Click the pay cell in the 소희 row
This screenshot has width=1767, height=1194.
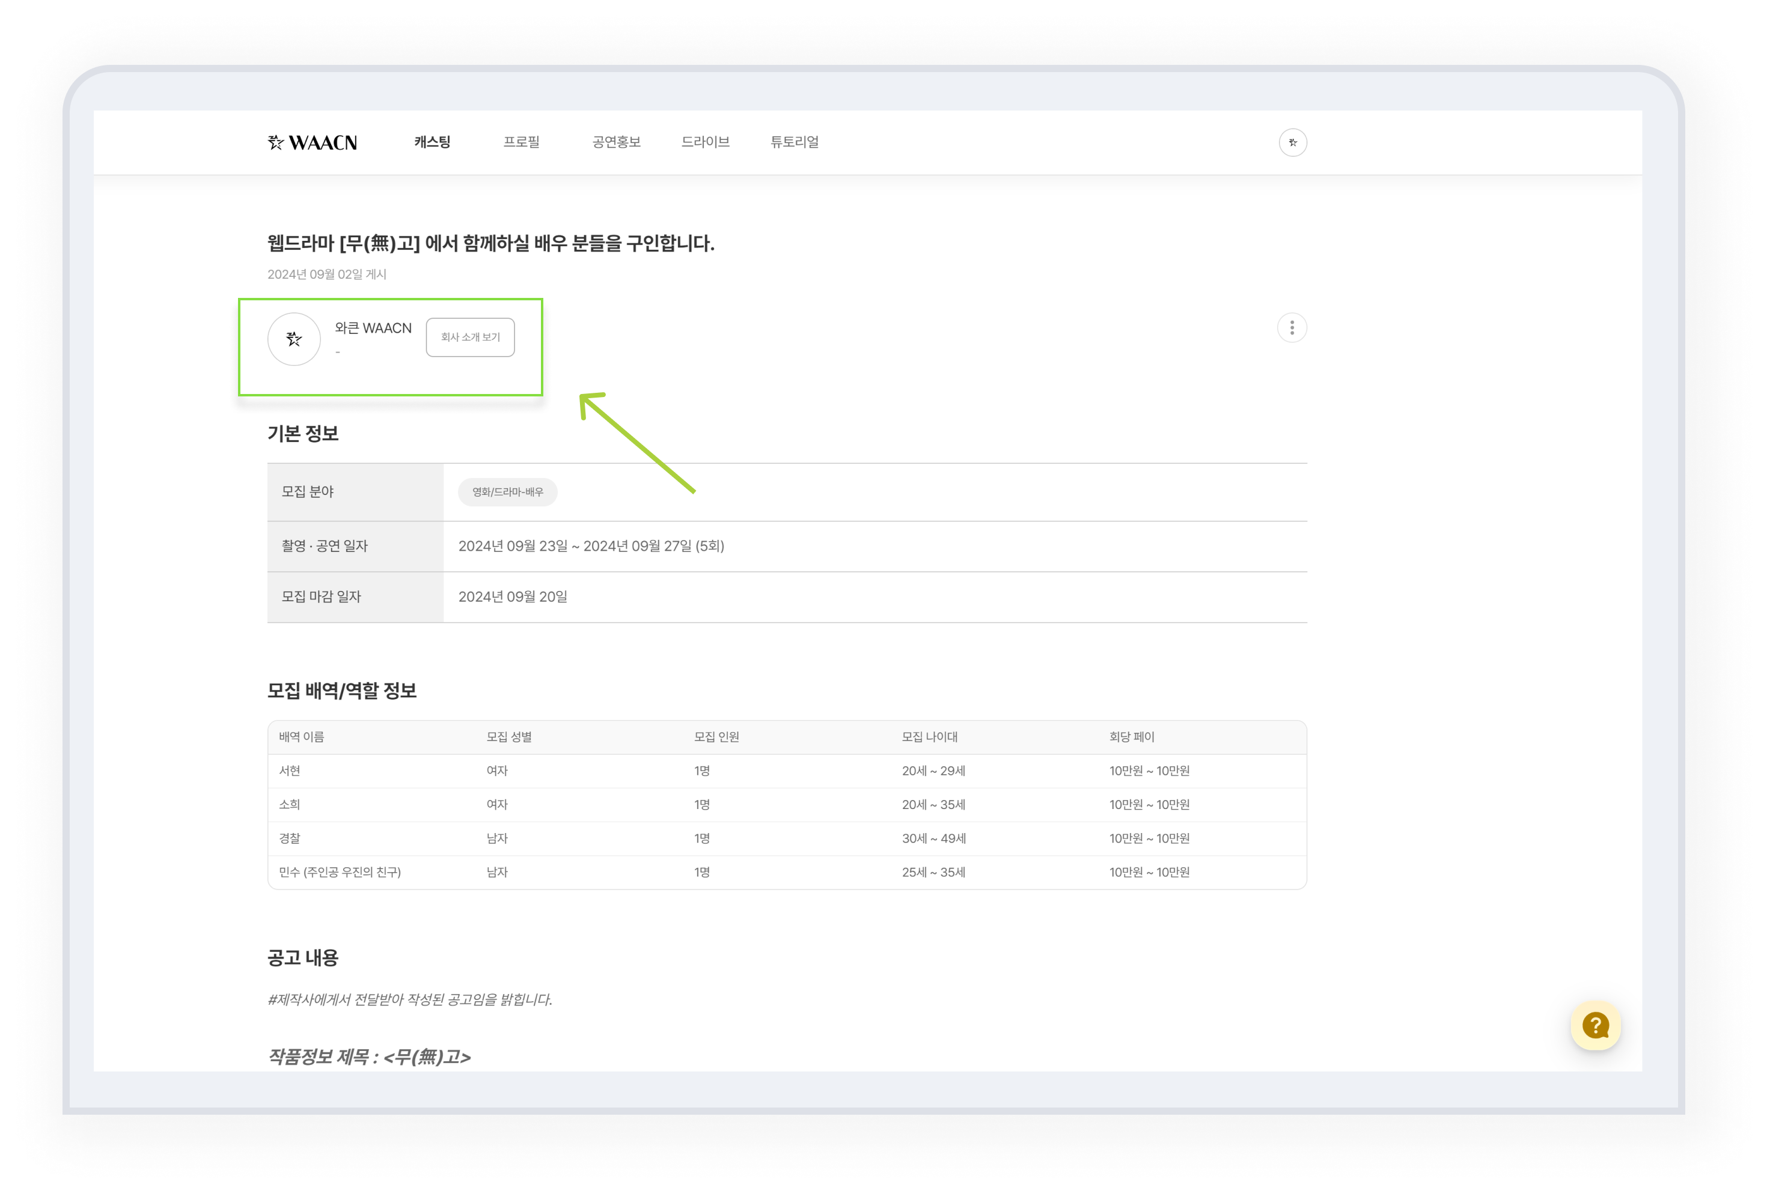[1149, 804]
